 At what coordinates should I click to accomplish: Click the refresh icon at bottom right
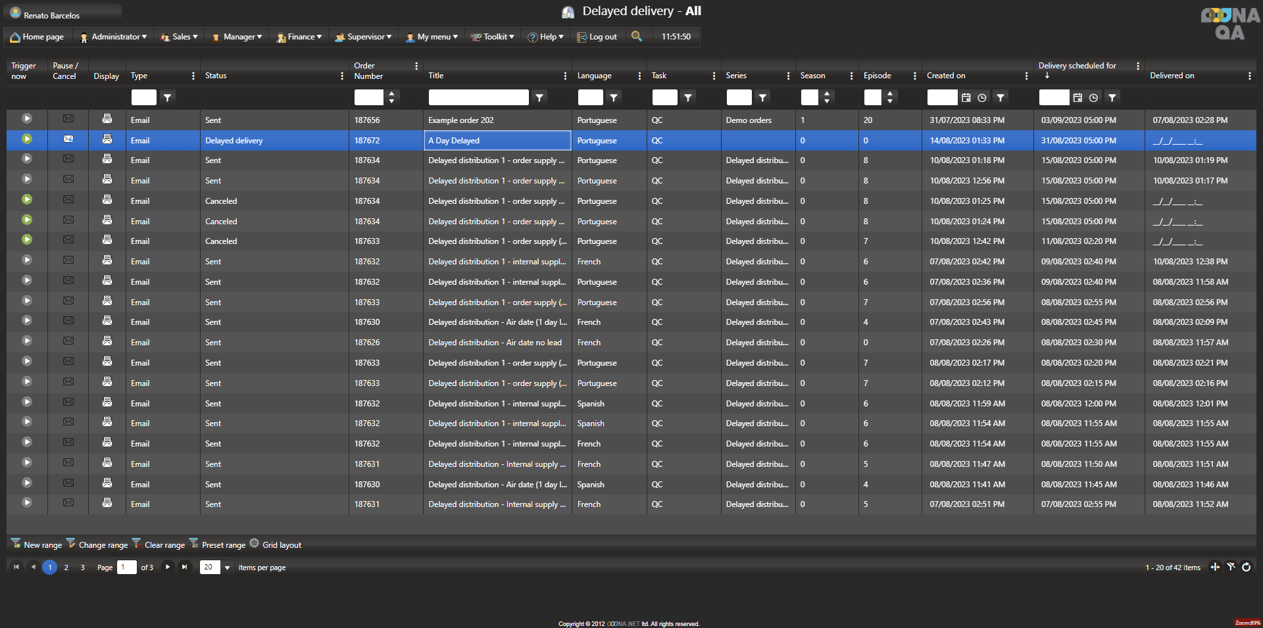coord(1246,567)
